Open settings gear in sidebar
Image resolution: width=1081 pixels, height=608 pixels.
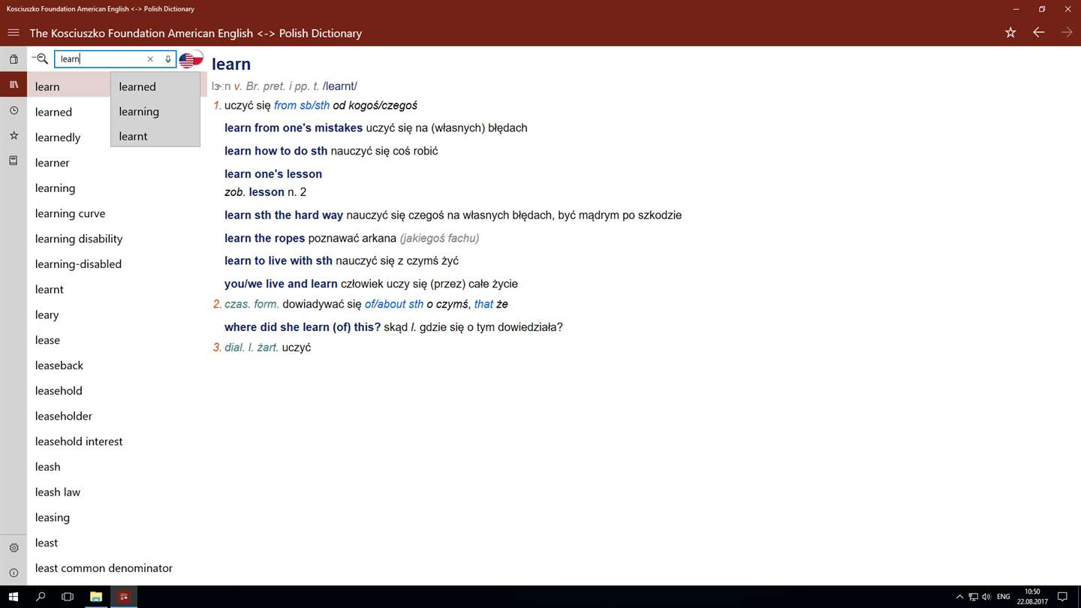(x=14, y=548)
